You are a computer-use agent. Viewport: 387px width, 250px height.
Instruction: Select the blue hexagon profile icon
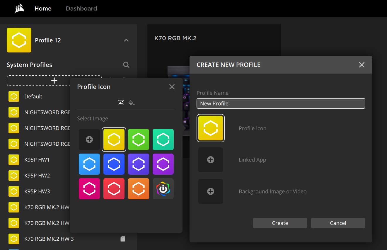(114, 164)
